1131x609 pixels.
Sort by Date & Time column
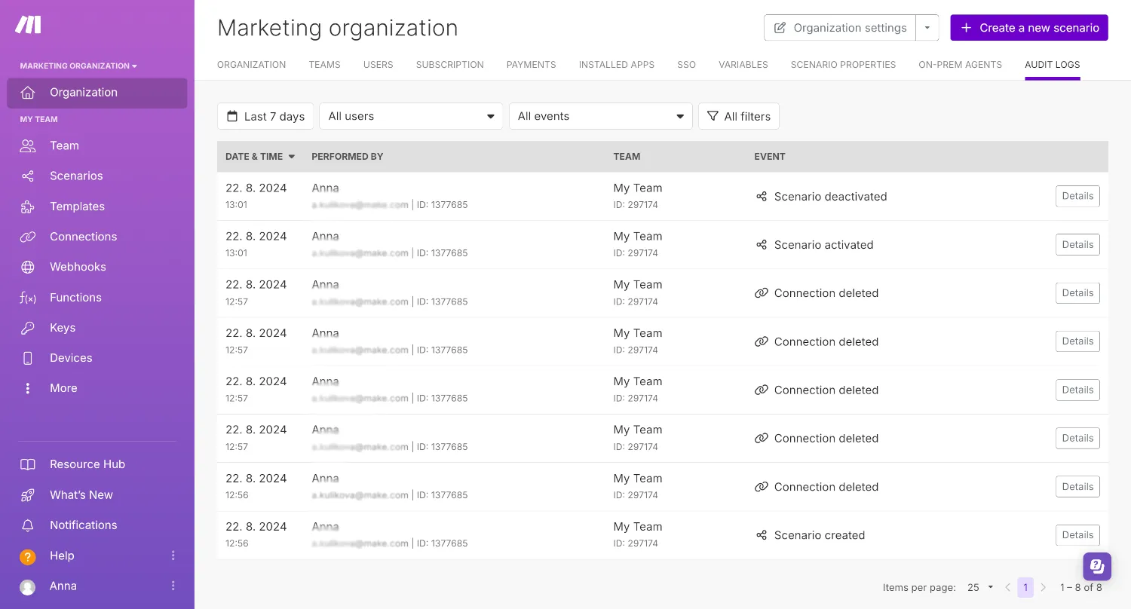click(260, 157)
